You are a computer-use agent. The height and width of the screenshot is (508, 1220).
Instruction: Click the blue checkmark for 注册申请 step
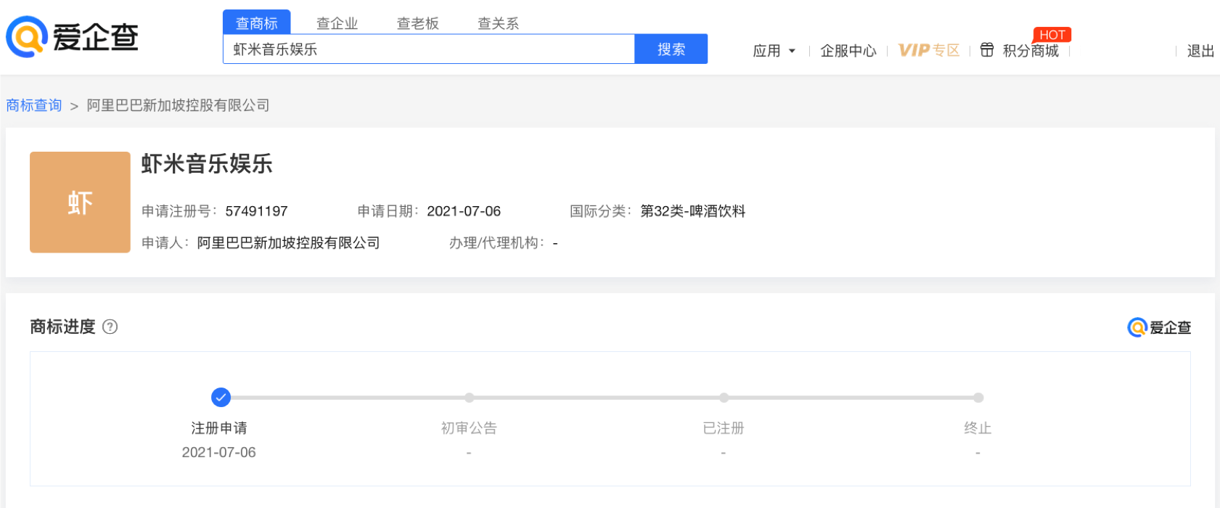click(x=221, y=397)
